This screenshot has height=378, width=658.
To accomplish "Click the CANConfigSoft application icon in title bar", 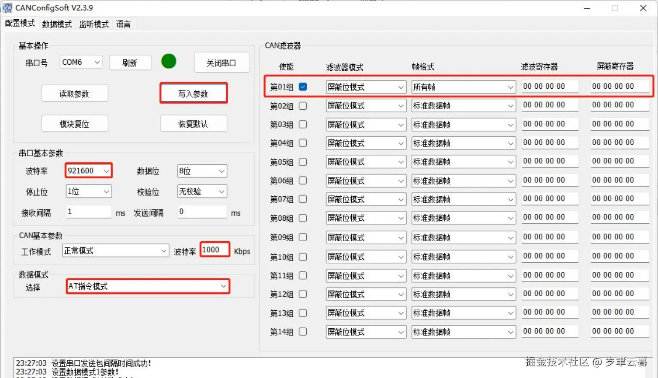I will click(8, 8).
